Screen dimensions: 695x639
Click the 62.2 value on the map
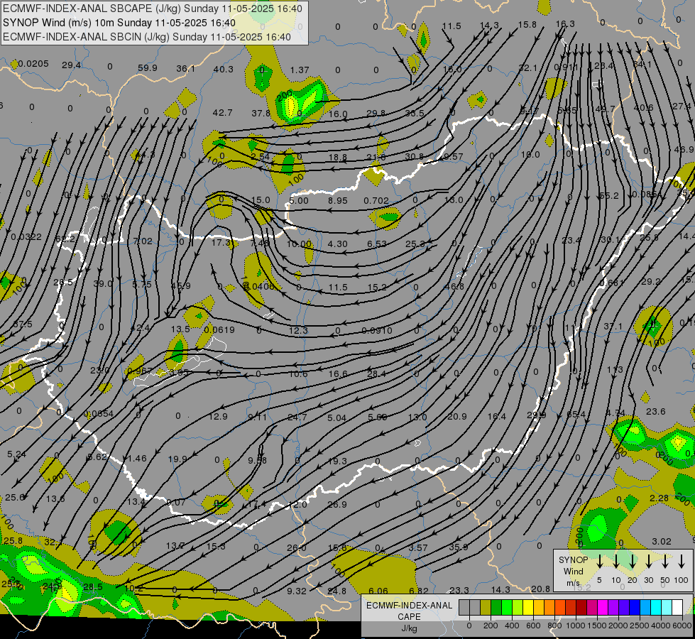(x=65, y=239)
